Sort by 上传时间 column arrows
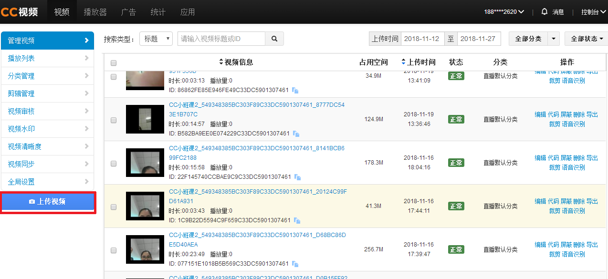Screen dimensions: 608x279 pyautogui.click(x=404, y=62)
